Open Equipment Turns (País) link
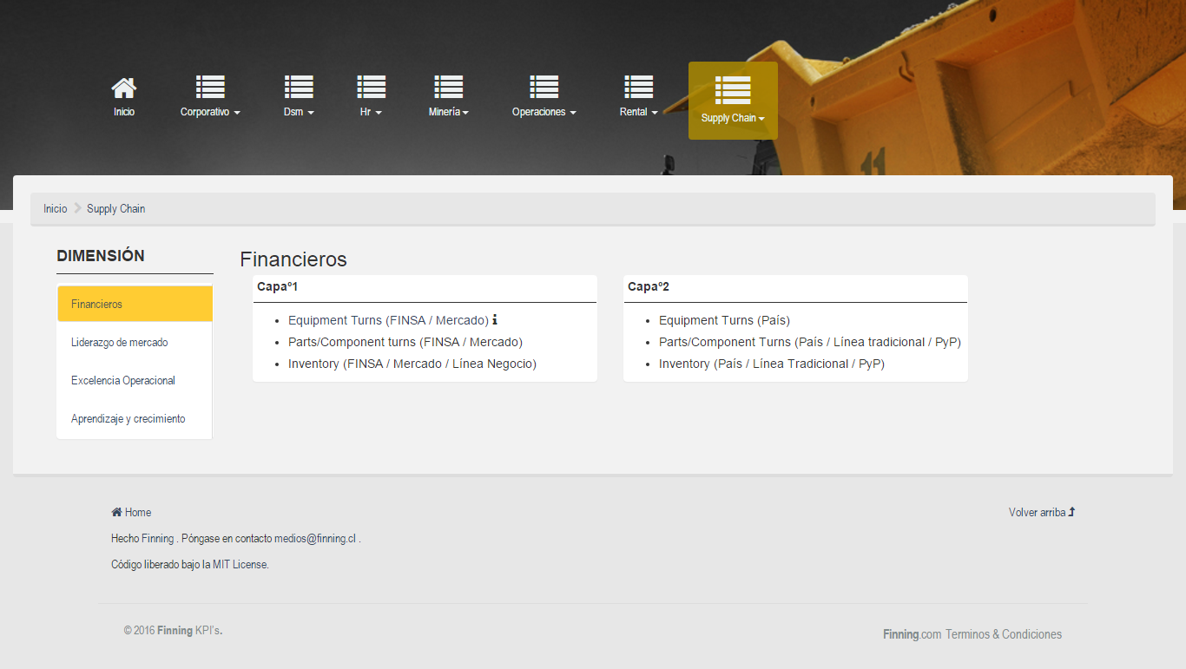 tap(724, 320)
